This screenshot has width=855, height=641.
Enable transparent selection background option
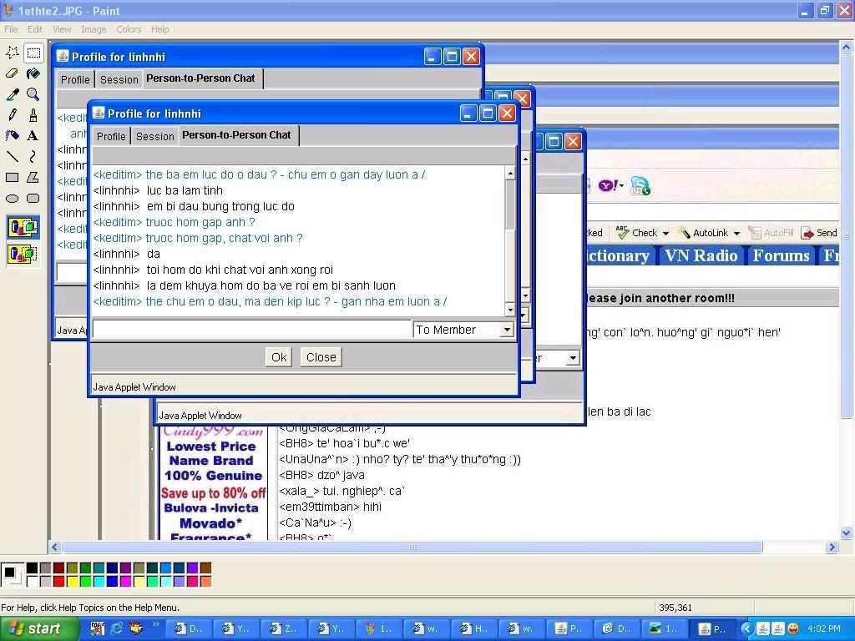point(23,254)
